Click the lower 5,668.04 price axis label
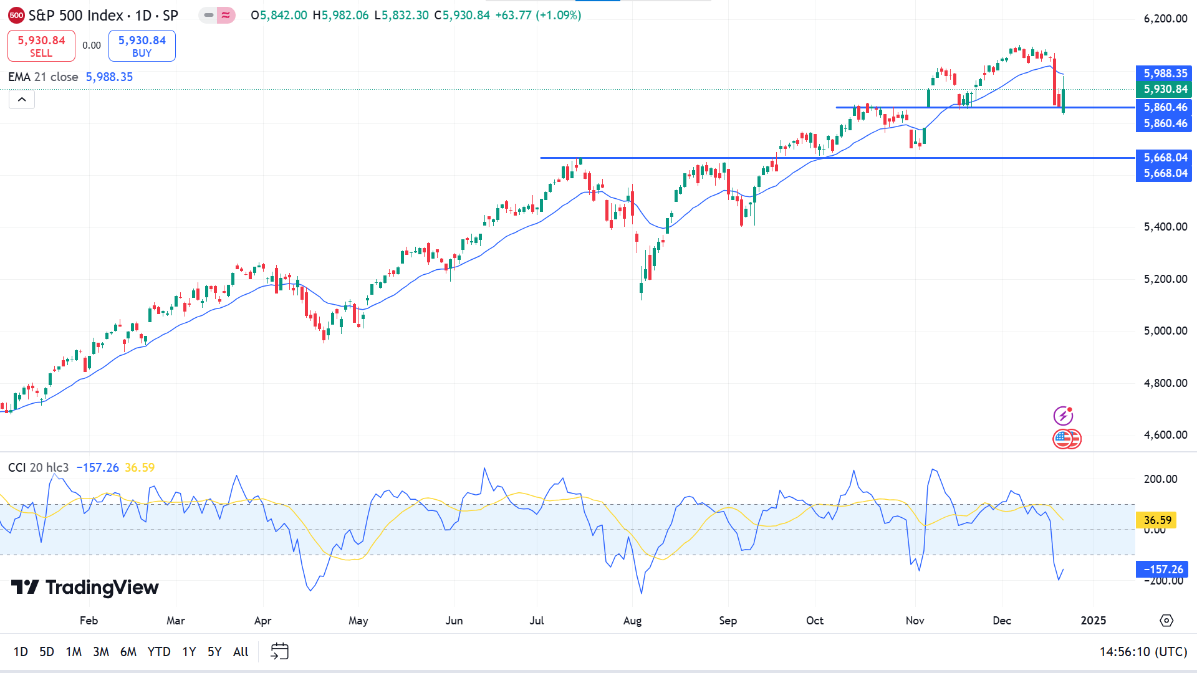Viewport: 1197px width, 673px height. click(1164, 173)
